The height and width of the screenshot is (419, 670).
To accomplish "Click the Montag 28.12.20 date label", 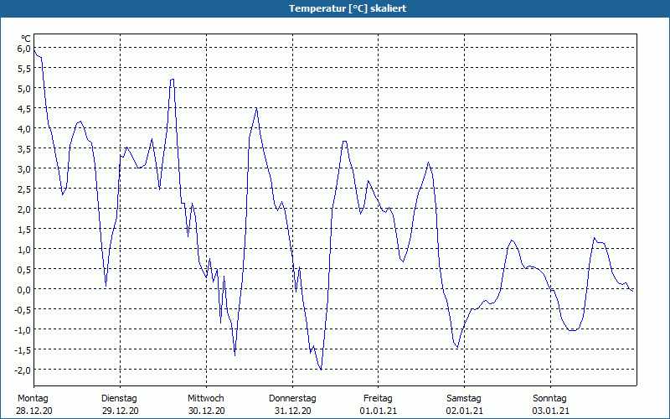I will click(34, 405).
